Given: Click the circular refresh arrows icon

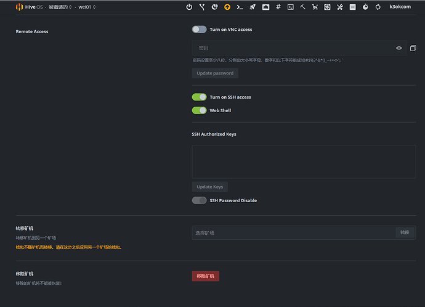Looking at the screenshot, I should pyautogui.click(x=378, y=7).
